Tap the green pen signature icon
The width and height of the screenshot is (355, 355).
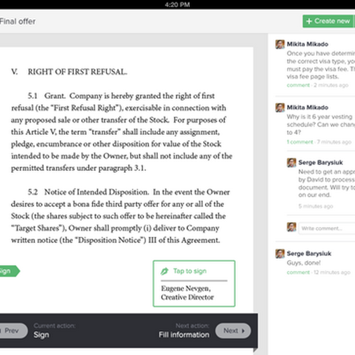click(x=165, y=271)
